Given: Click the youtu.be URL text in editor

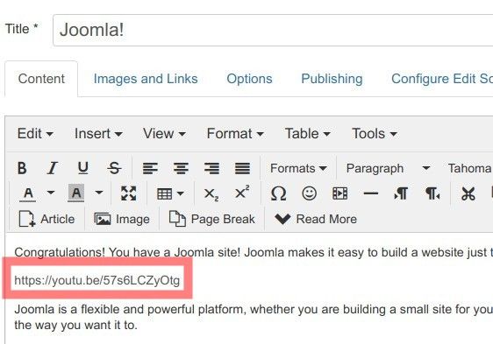Looking at the screenshot, I should 96,280.
